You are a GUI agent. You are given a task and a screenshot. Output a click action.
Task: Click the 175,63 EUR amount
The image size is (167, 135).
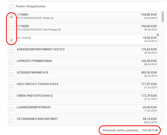[149, 49]
